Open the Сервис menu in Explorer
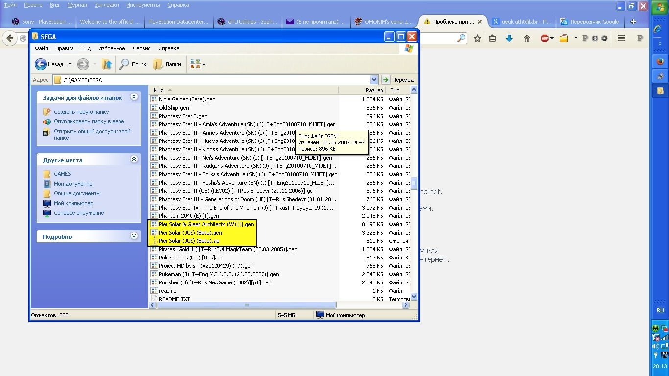This screenshot has height=376, width=669. click(x=142, y=48)
